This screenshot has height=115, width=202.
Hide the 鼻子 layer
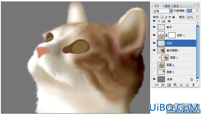pyautogui.click(x=154, y=27)
